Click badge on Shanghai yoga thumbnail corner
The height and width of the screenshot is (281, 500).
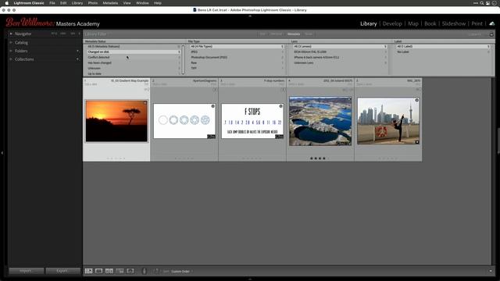tap(416, 100)
